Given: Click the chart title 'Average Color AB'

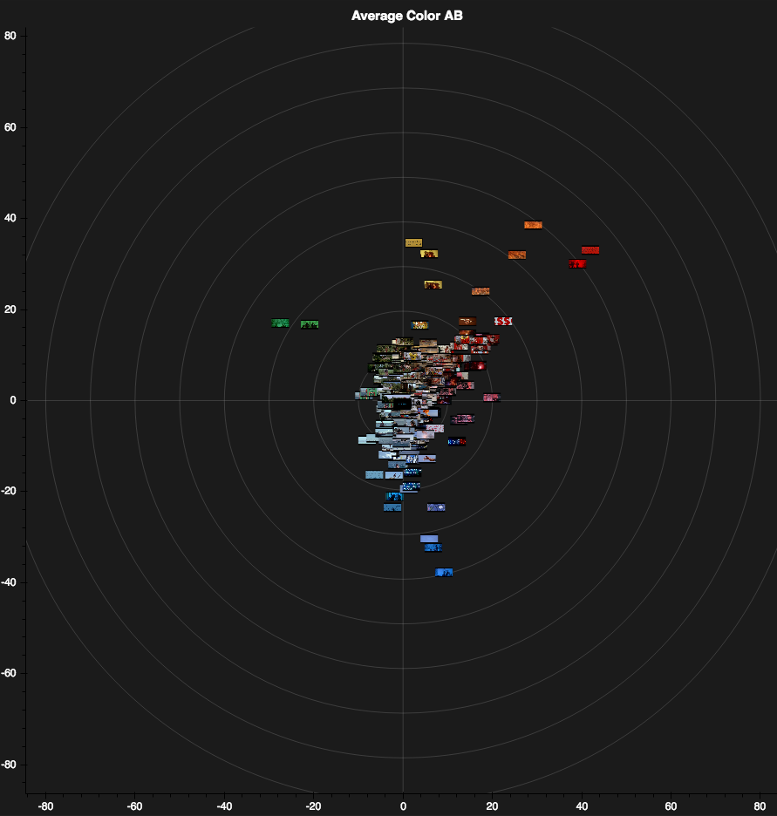Looking at the screenshot, I should [407, 16].
